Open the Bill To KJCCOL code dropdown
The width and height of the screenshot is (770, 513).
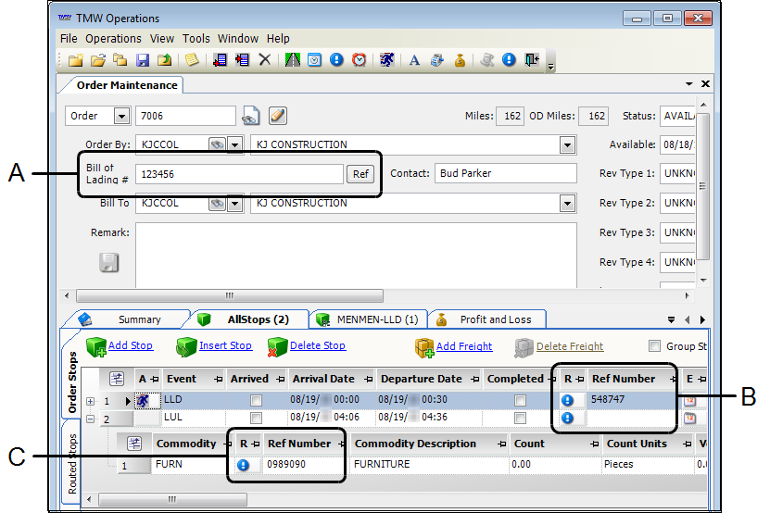click(235, 203)
